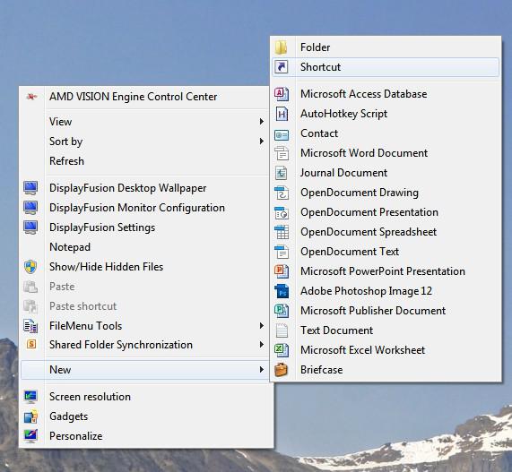Click Adobe Photoshop Image 12 label

click(x=366, y=291)
